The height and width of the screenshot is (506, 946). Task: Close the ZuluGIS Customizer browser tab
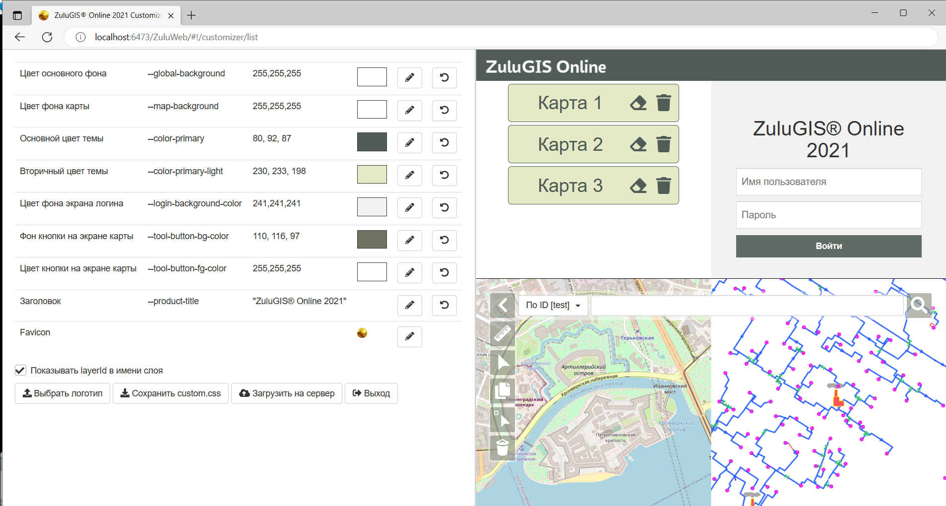coord(171,15)
